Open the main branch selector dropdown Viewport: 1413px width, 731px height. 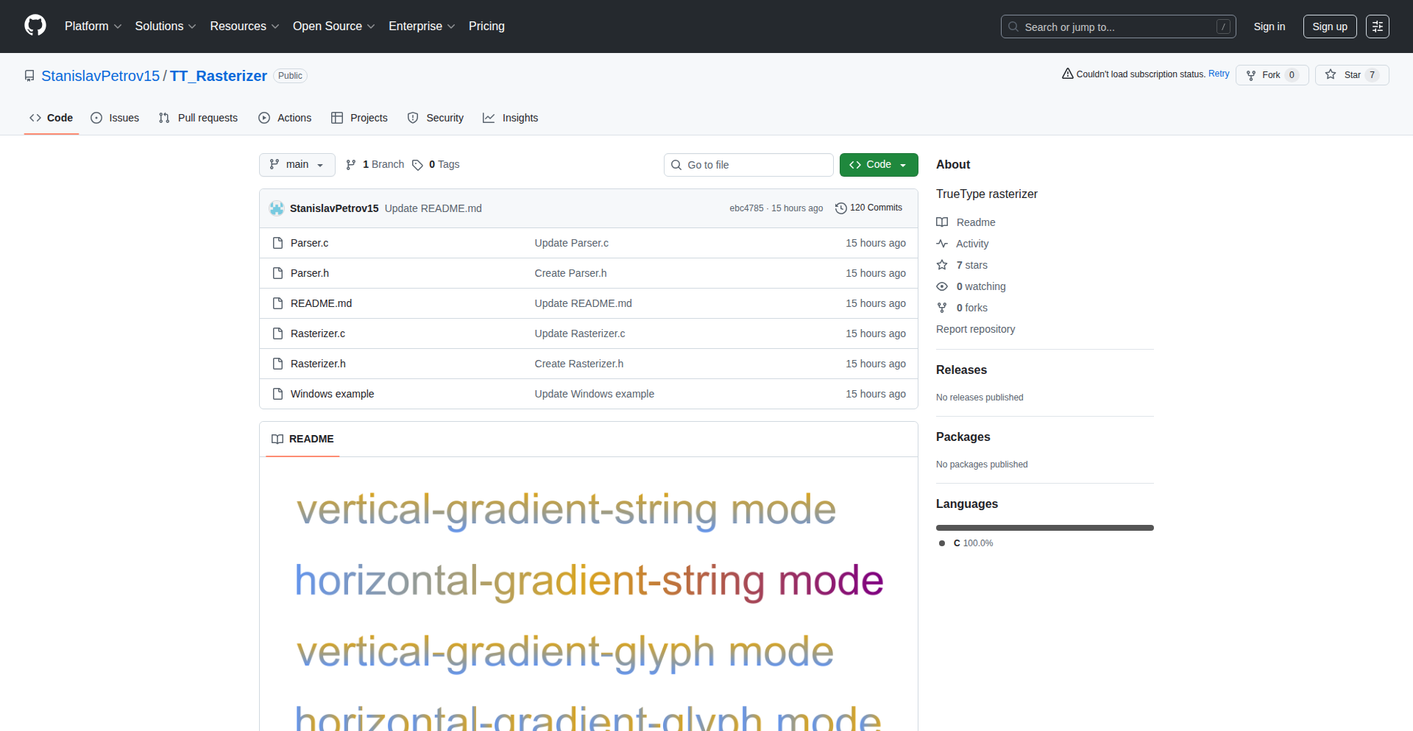click(x=297, y=164)
